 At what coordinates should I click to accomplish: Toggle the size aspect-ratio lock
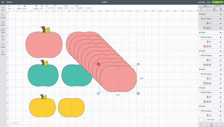tap(55, 6)
